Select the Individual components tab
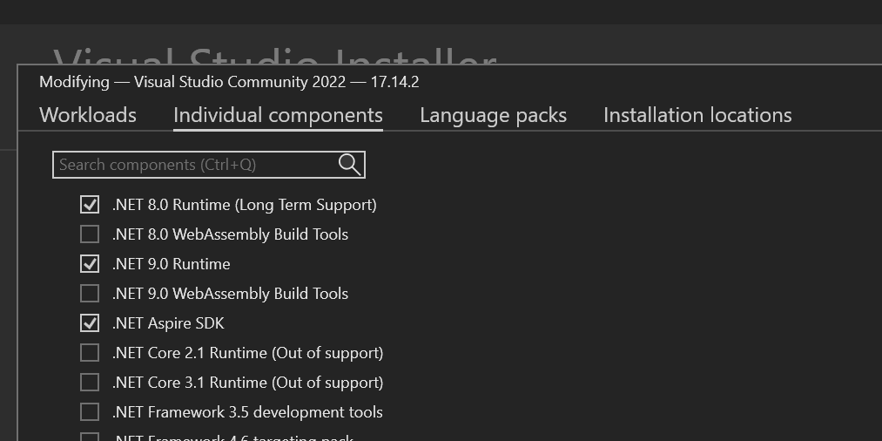 coord(278,115)
